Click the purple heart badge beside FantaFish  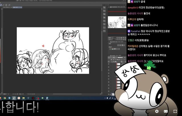point(129,31)
